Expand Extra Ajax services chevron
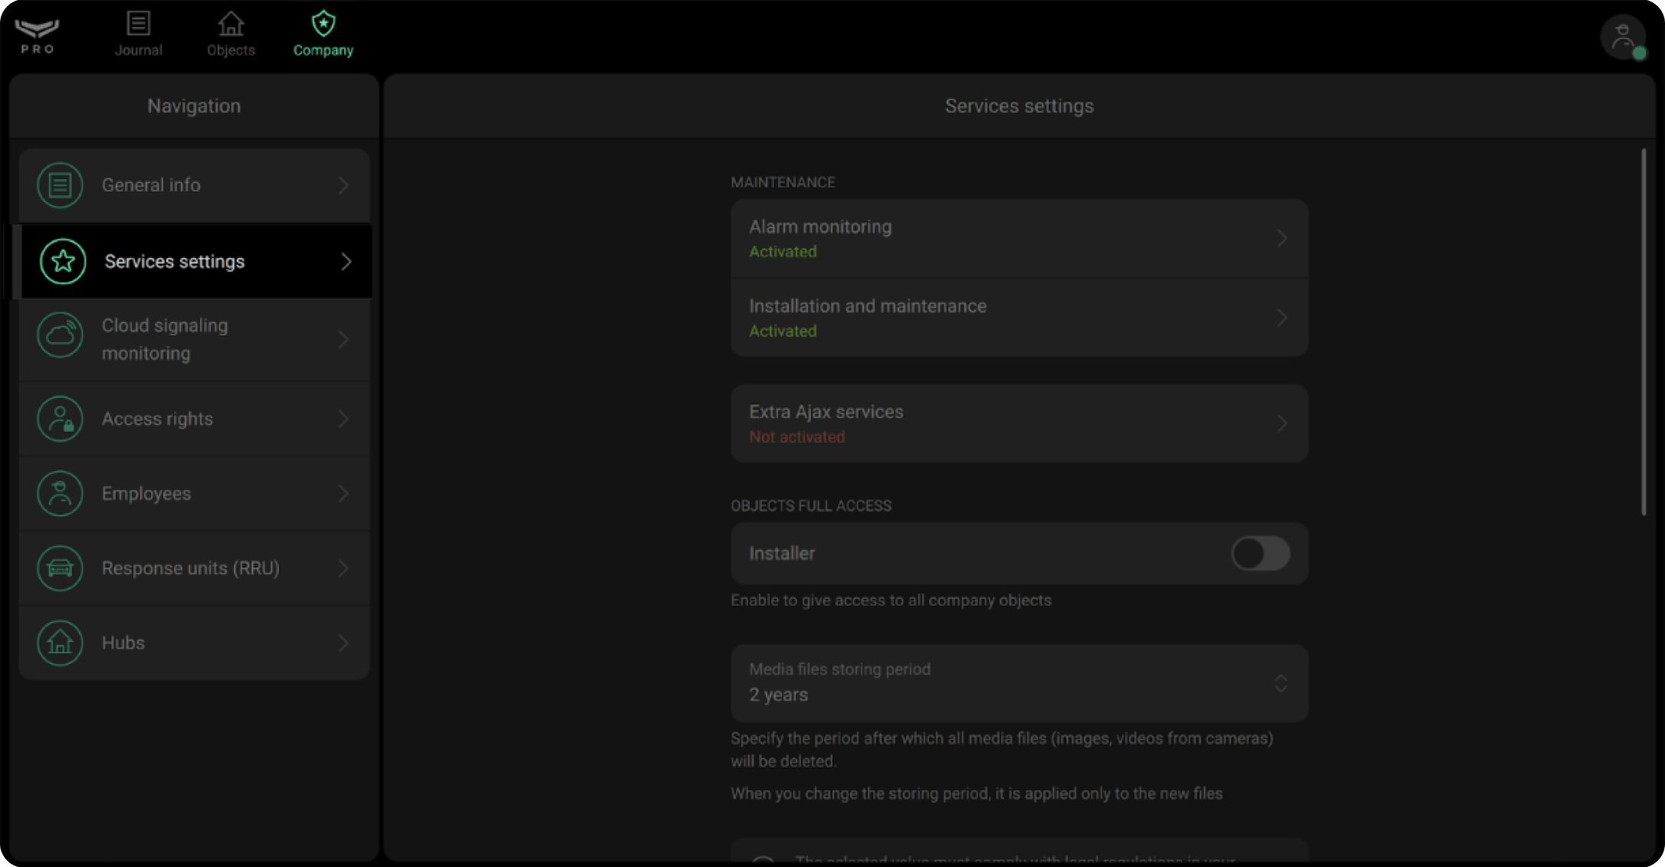This screenshot has width=1665, height=867. pyautogui.click(x=1281, y=424)
